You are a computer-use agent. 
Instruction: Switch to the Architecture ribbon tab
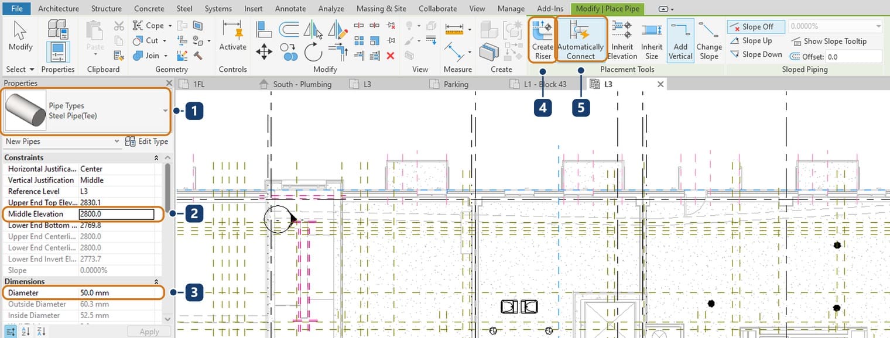pyautogui.click(x=59, y=9)
